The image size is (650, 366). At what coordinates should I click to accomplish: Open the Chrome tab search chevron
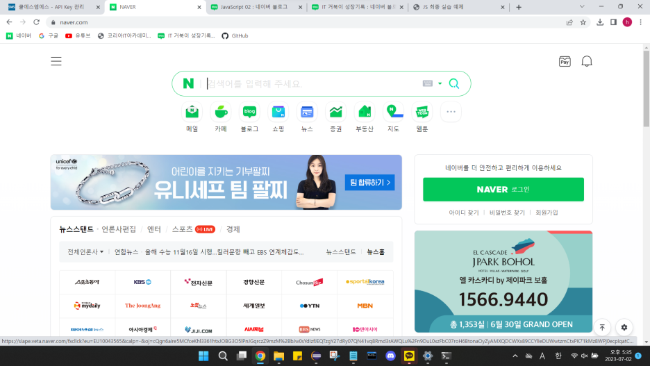tap(582, 7)
